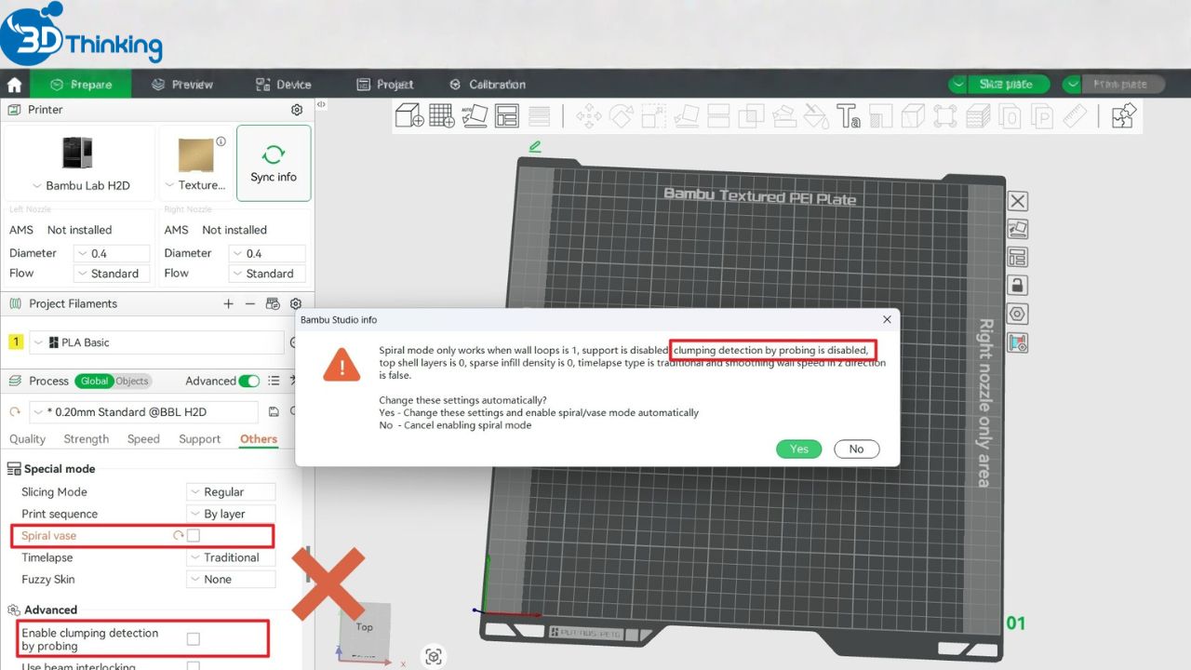Open the Speed settings tab
Viewport: 1191px width, 670px height.
pos(143,439)
